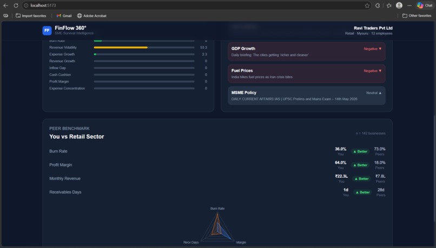This screenshot has width=436, height=248.
Task: Open browser settings ellipsis menu
Action: (409, 5)
